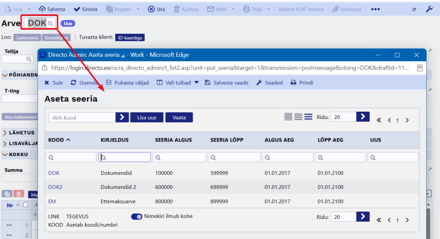Go to next page using top right chevron
The width and height of the screenshot is (440, 239).
coord(407,120)
